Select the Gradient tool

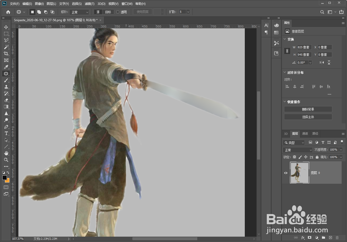(x=6, y=107)
